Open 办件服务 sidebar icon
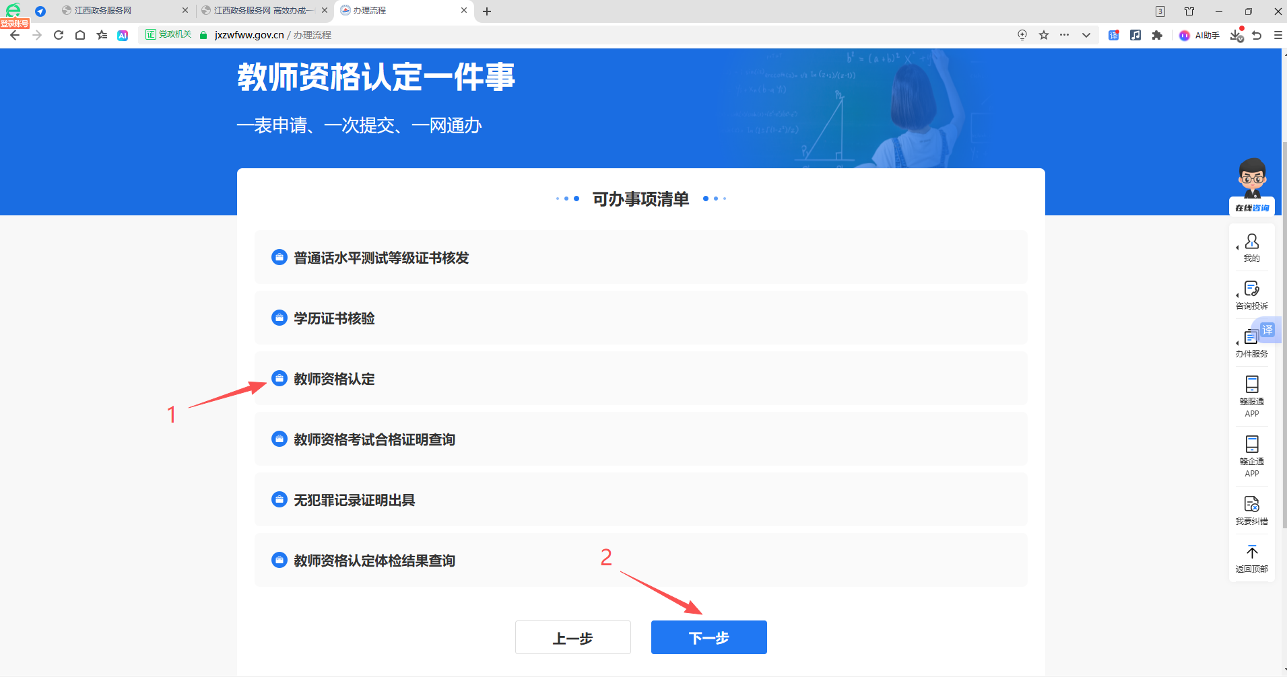Screen dimensions: 1287x677 (1251, 343)
